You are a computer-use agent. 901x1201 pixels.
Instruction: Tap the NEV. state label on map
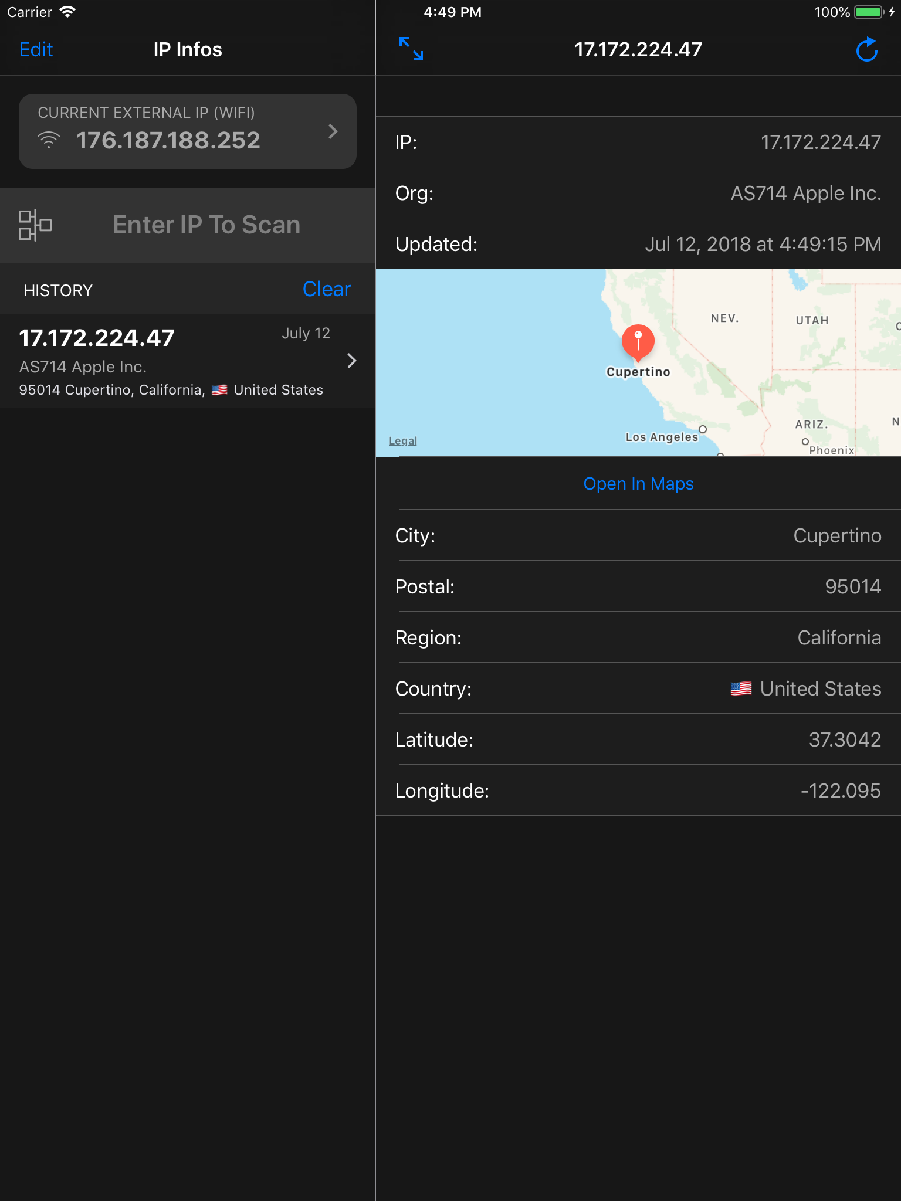(724, 318)
